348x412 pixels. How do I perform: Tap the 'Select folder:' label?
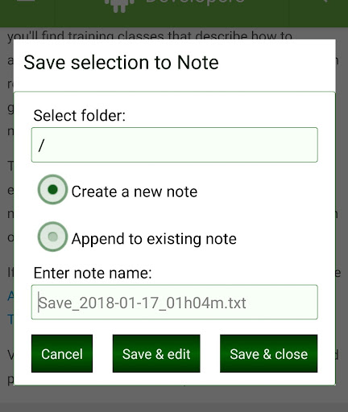pos(80,116)
